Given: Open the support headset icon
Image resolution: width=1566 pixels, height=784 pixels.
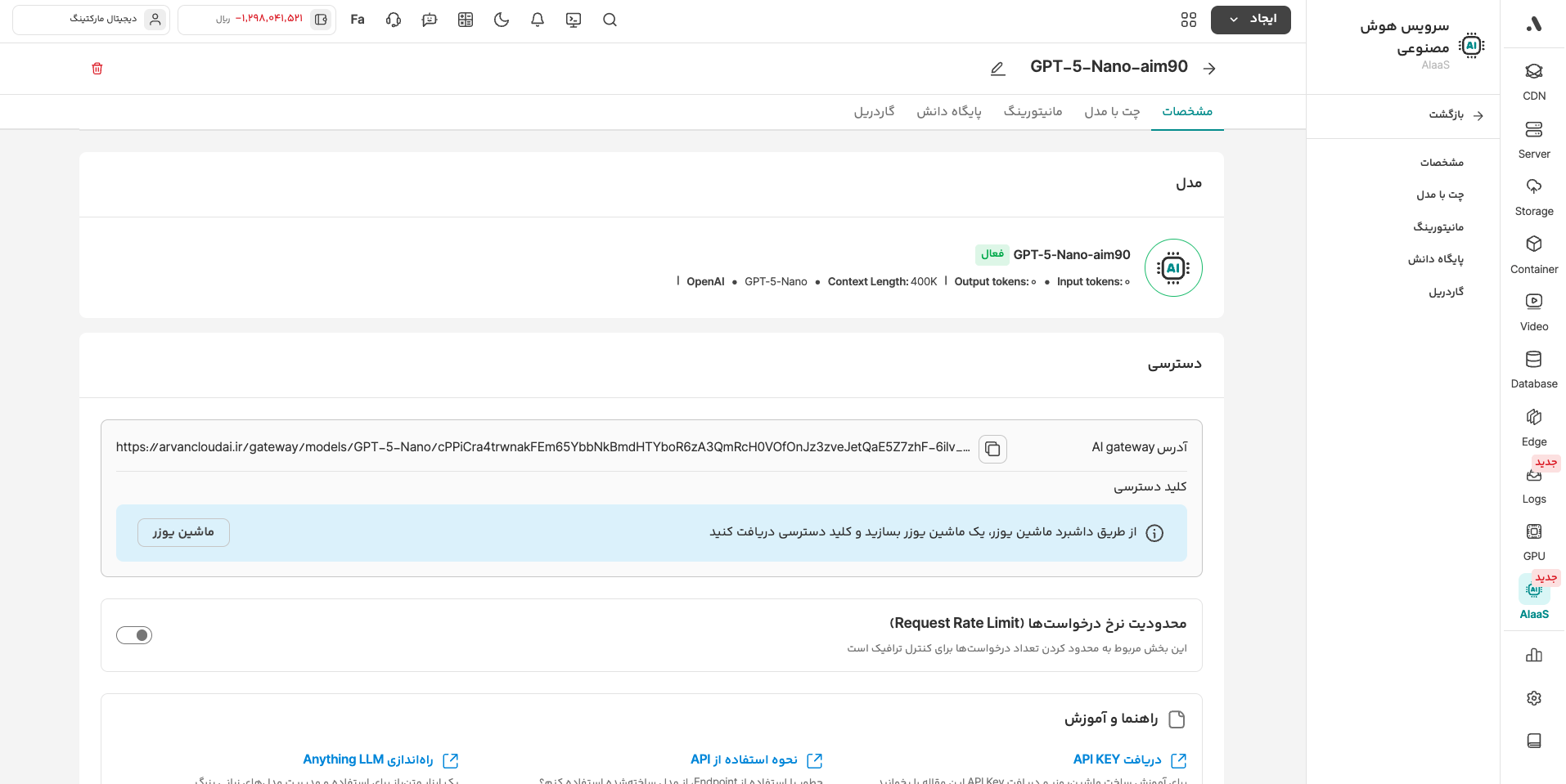Looking at the screenshot, I should pos(394,20).
